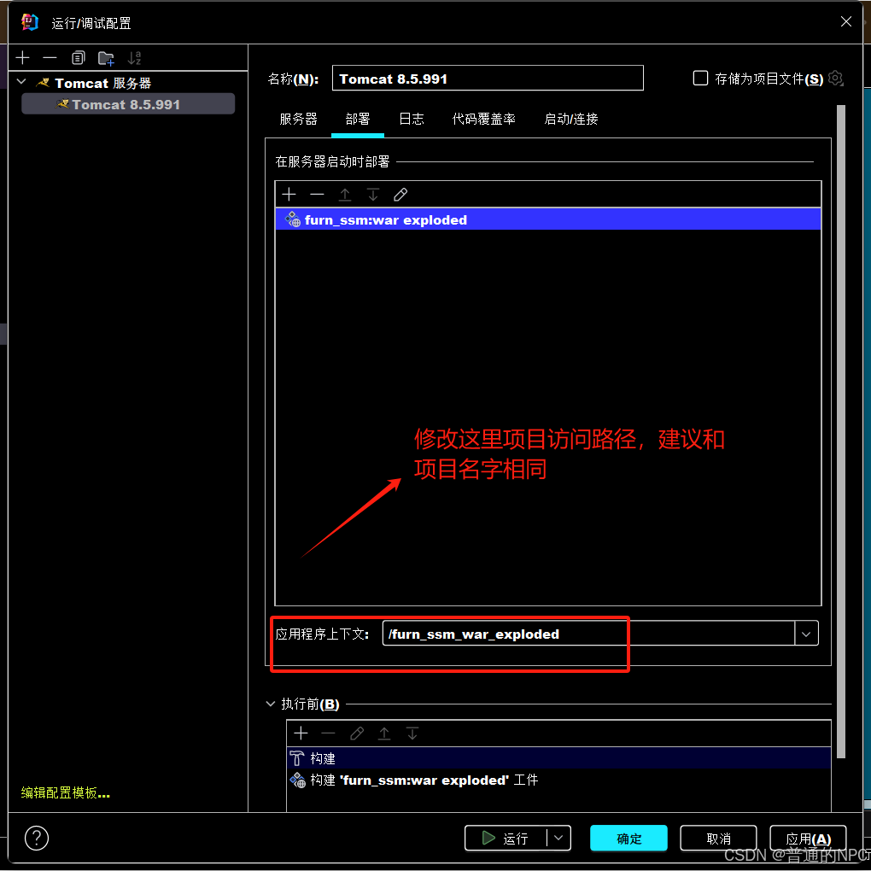Create a new configuration folder
The image size is (871, 871).
(x=106, y=58)
